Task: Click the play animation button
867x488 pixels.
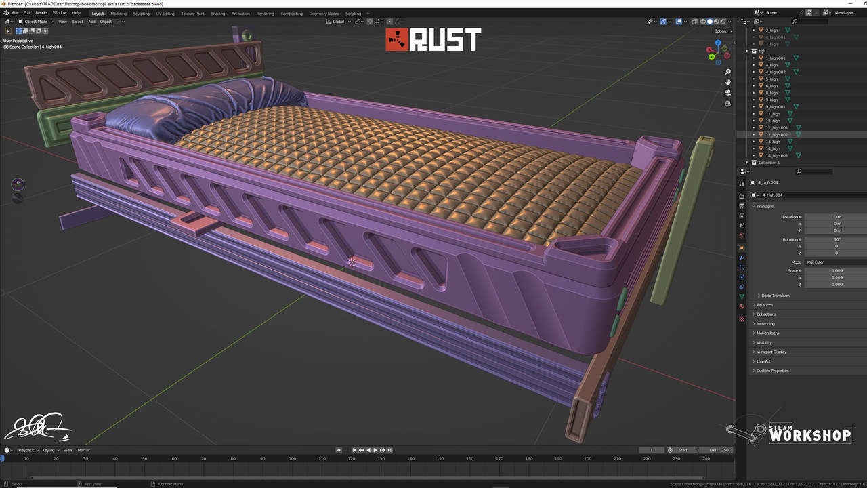Action: point(375,450)
